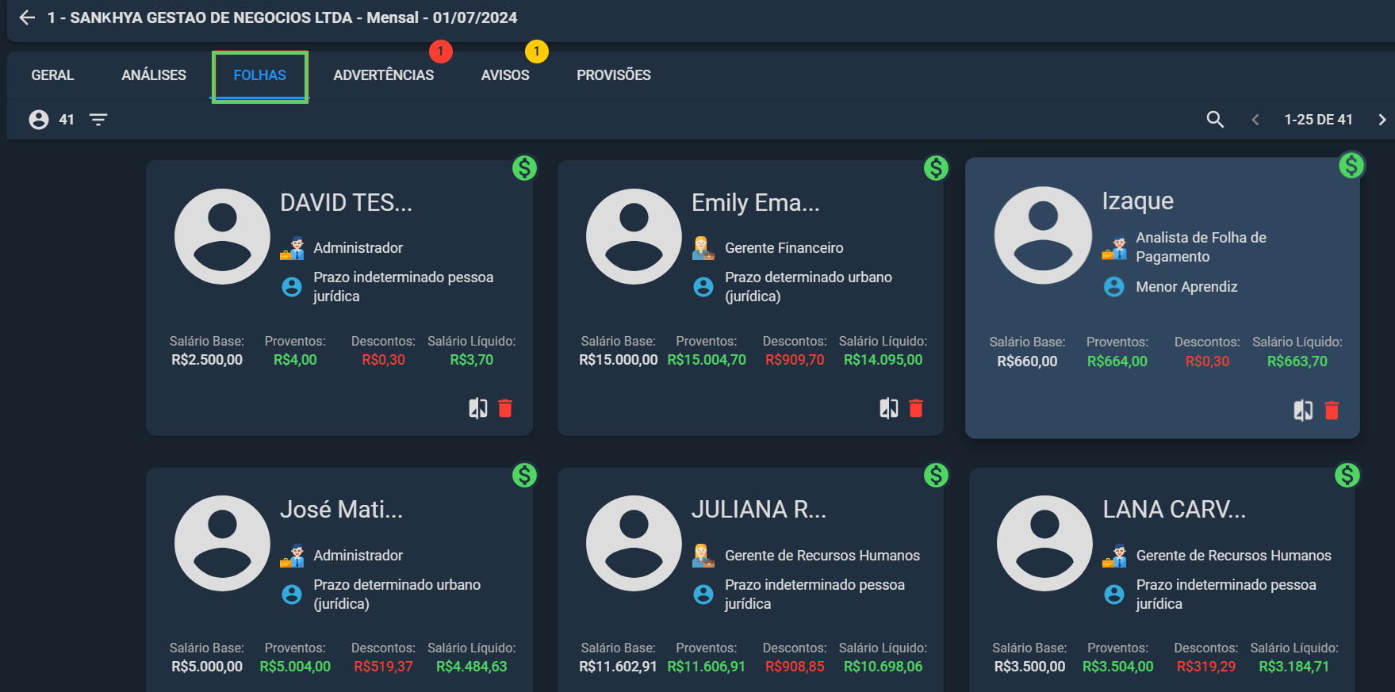Viewport: 1395px width, 692px height.
Task: Click the SANKHYA GESTAO DE NEGOCIOS title
Action: pyautogui.click(x=282, y=17)
